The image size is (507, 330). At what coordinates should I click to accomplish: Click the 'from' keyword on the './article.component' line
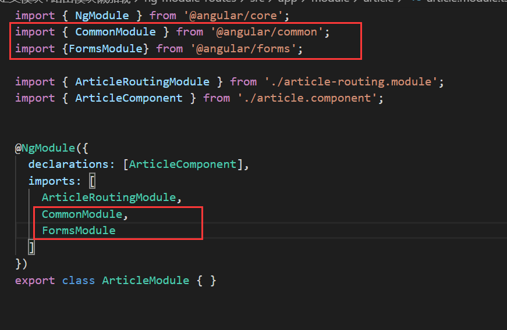217,98
